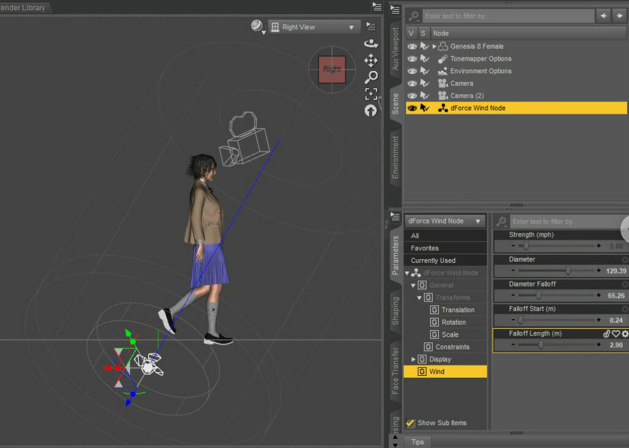Favorite Falloff Length with the heart icon
This screenshot has height=448, width=629.
[x=616, y=334]
